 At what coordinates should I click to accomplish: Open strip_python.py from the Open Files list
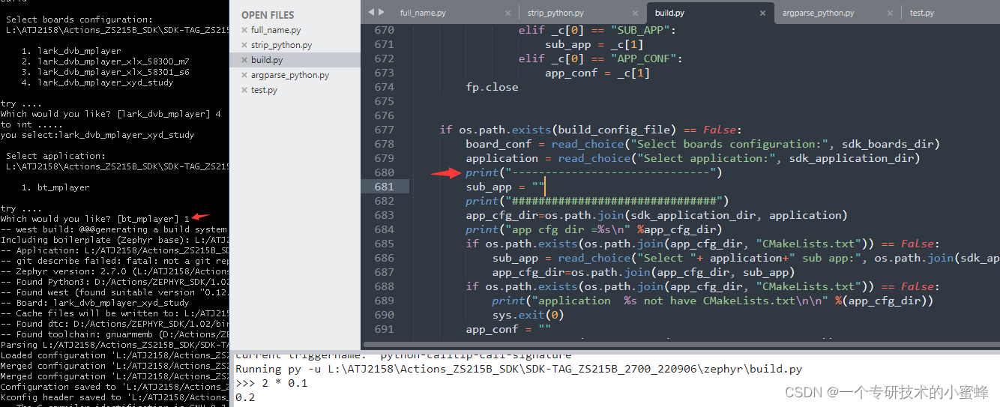coord(281,45)
